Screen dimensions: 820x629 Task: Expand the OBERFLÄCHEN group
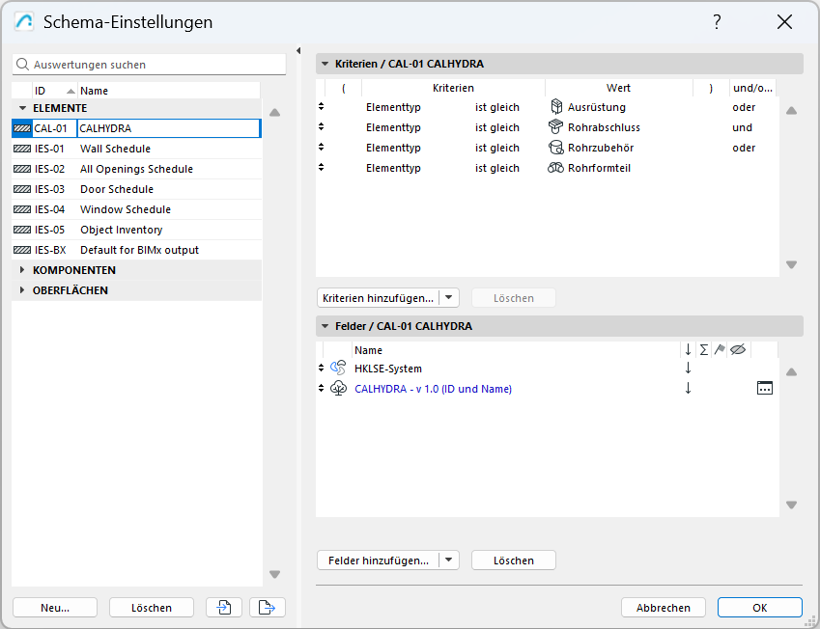point(22,290)
